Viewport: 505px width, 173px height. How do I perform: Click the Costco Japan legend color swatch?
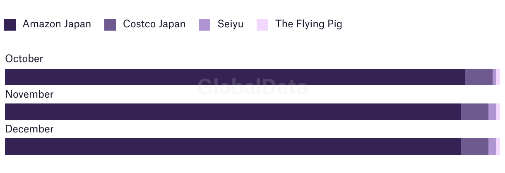pyautogui.click(x=110, y=25)
